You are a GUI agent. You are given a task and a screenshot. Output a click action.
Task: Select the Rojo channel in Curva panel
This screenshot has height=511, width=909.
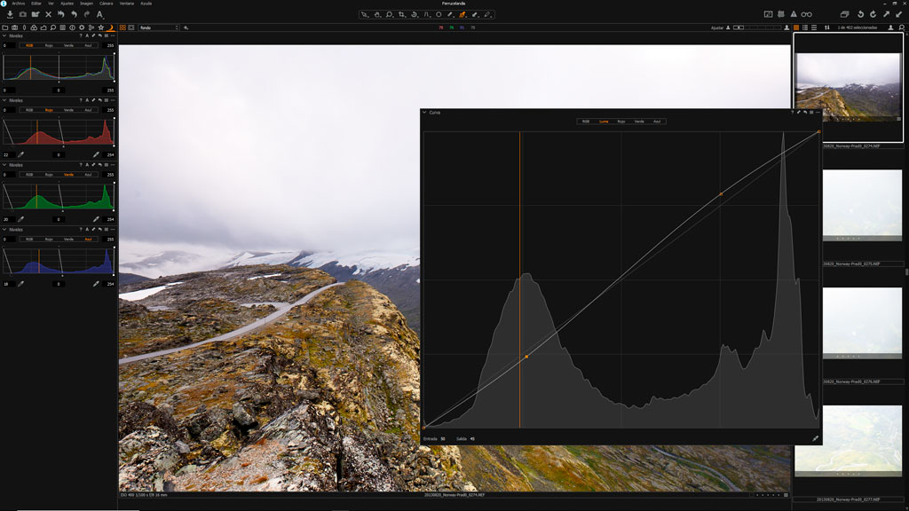pyautogui.click(x=621, y=121)
